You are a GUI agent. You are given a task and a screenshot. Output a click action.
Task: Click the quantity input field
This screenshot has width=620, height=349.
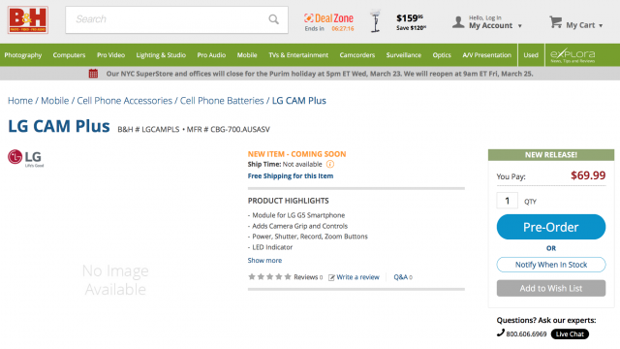point(507,201)
